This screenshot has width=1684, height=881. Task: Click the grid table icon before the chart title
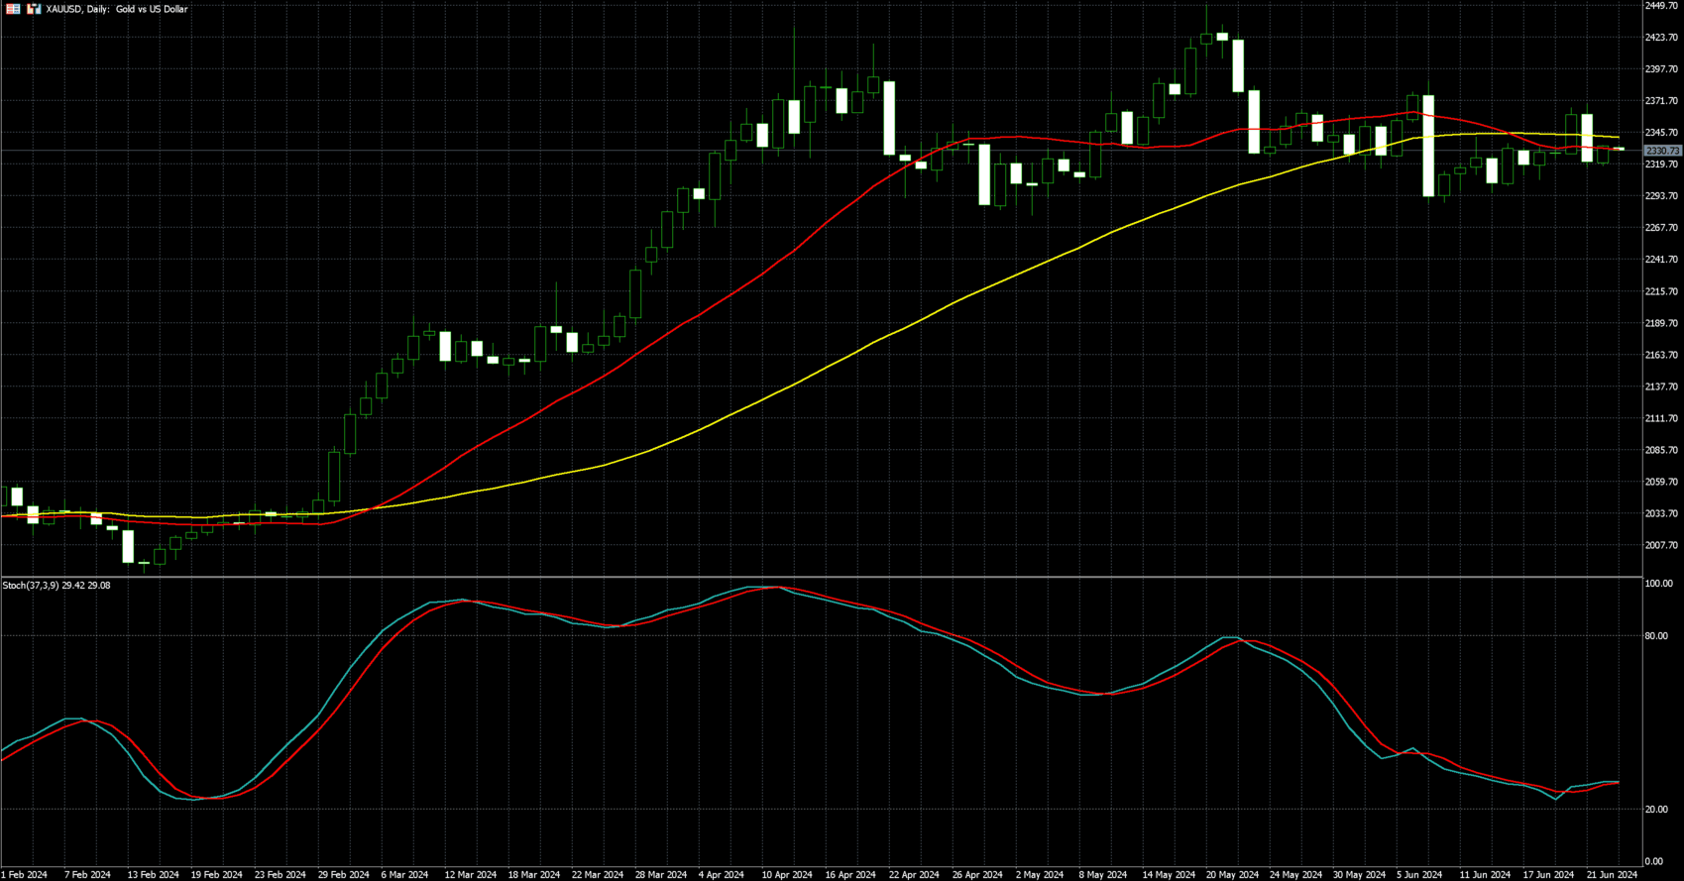tap(14, 9)
